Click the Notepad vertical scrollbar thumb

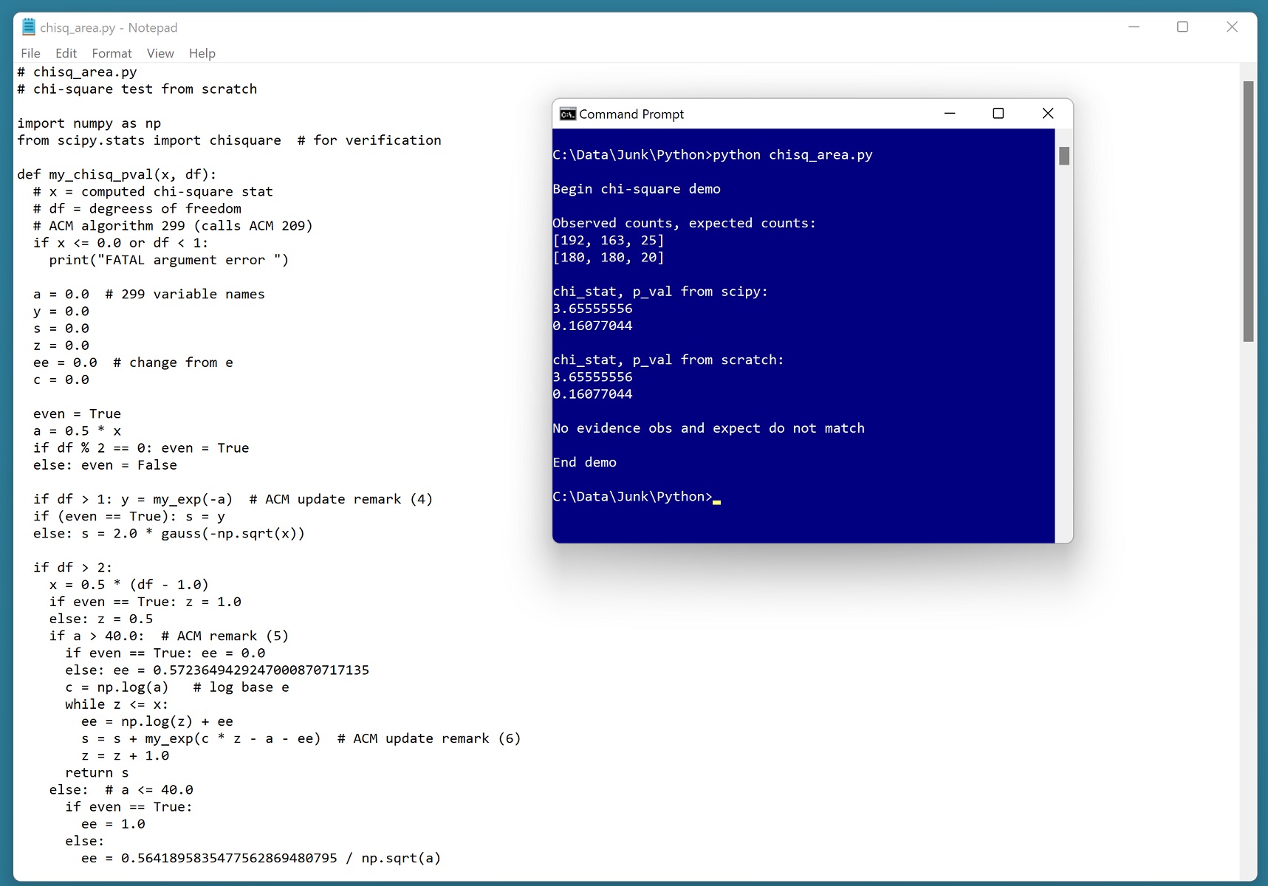click(x=1248, y=211)
